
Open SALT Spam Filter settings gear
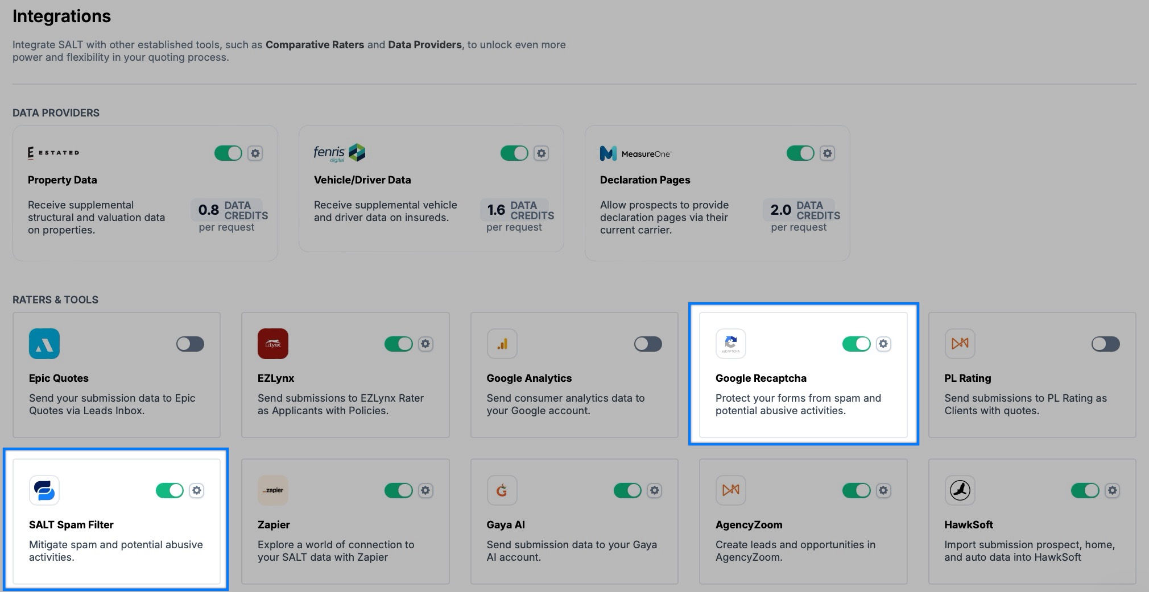(197, 490)
